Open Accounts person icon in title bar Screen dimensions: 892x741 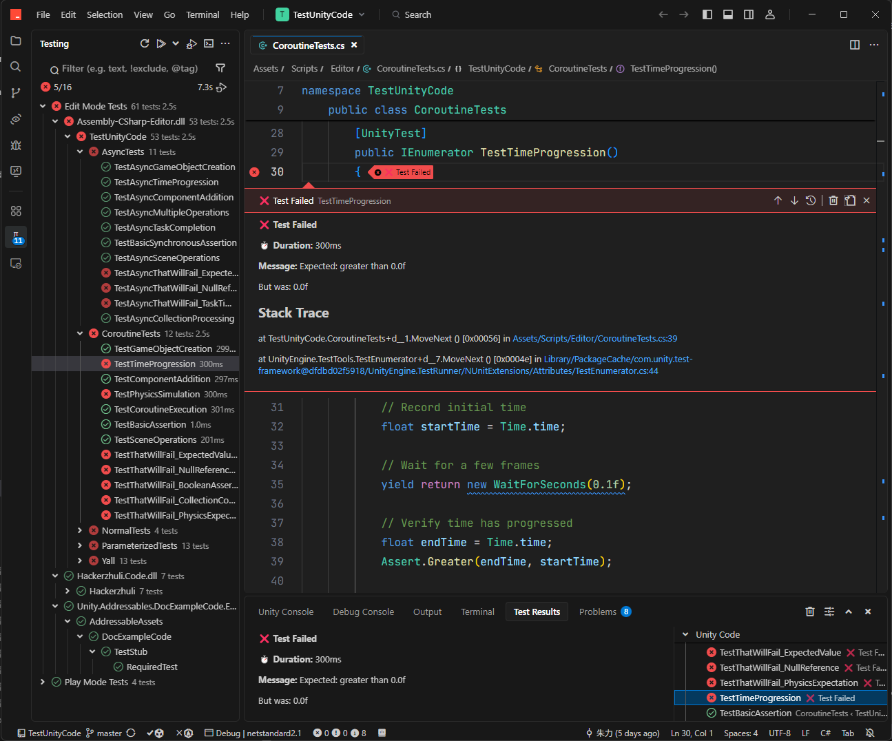tap(770, 14)
